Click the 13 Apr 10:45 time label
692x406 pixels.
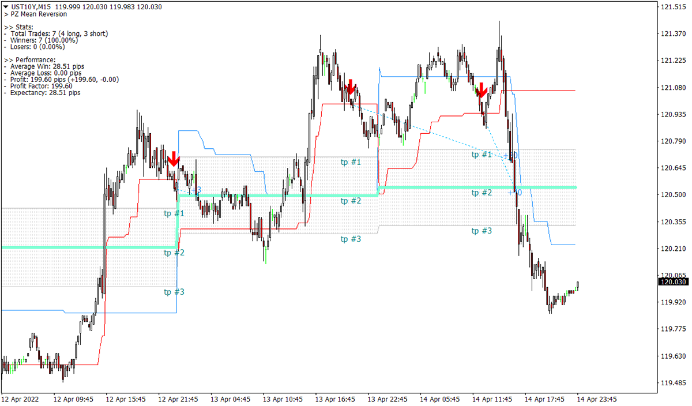point(283,399)
